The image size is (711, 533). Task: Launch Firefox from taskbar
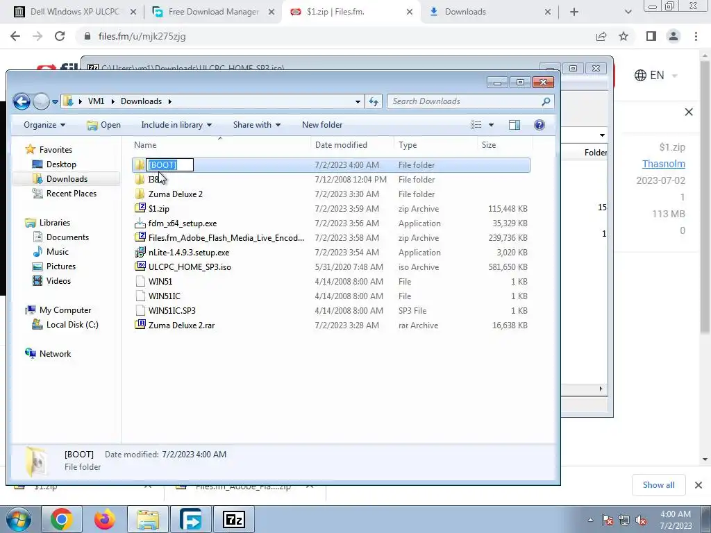pos(104,519)
